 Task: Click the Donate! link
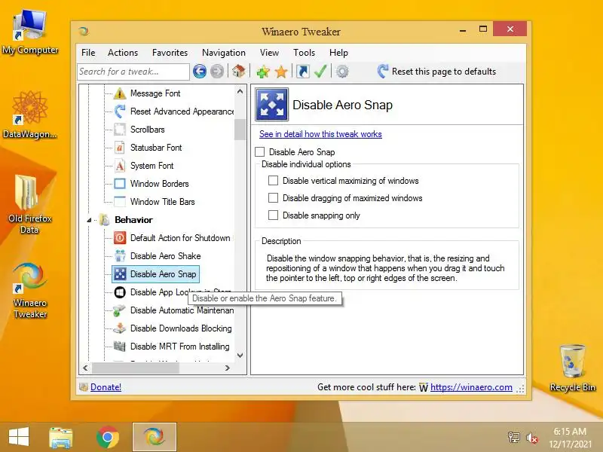click(106, 387)
